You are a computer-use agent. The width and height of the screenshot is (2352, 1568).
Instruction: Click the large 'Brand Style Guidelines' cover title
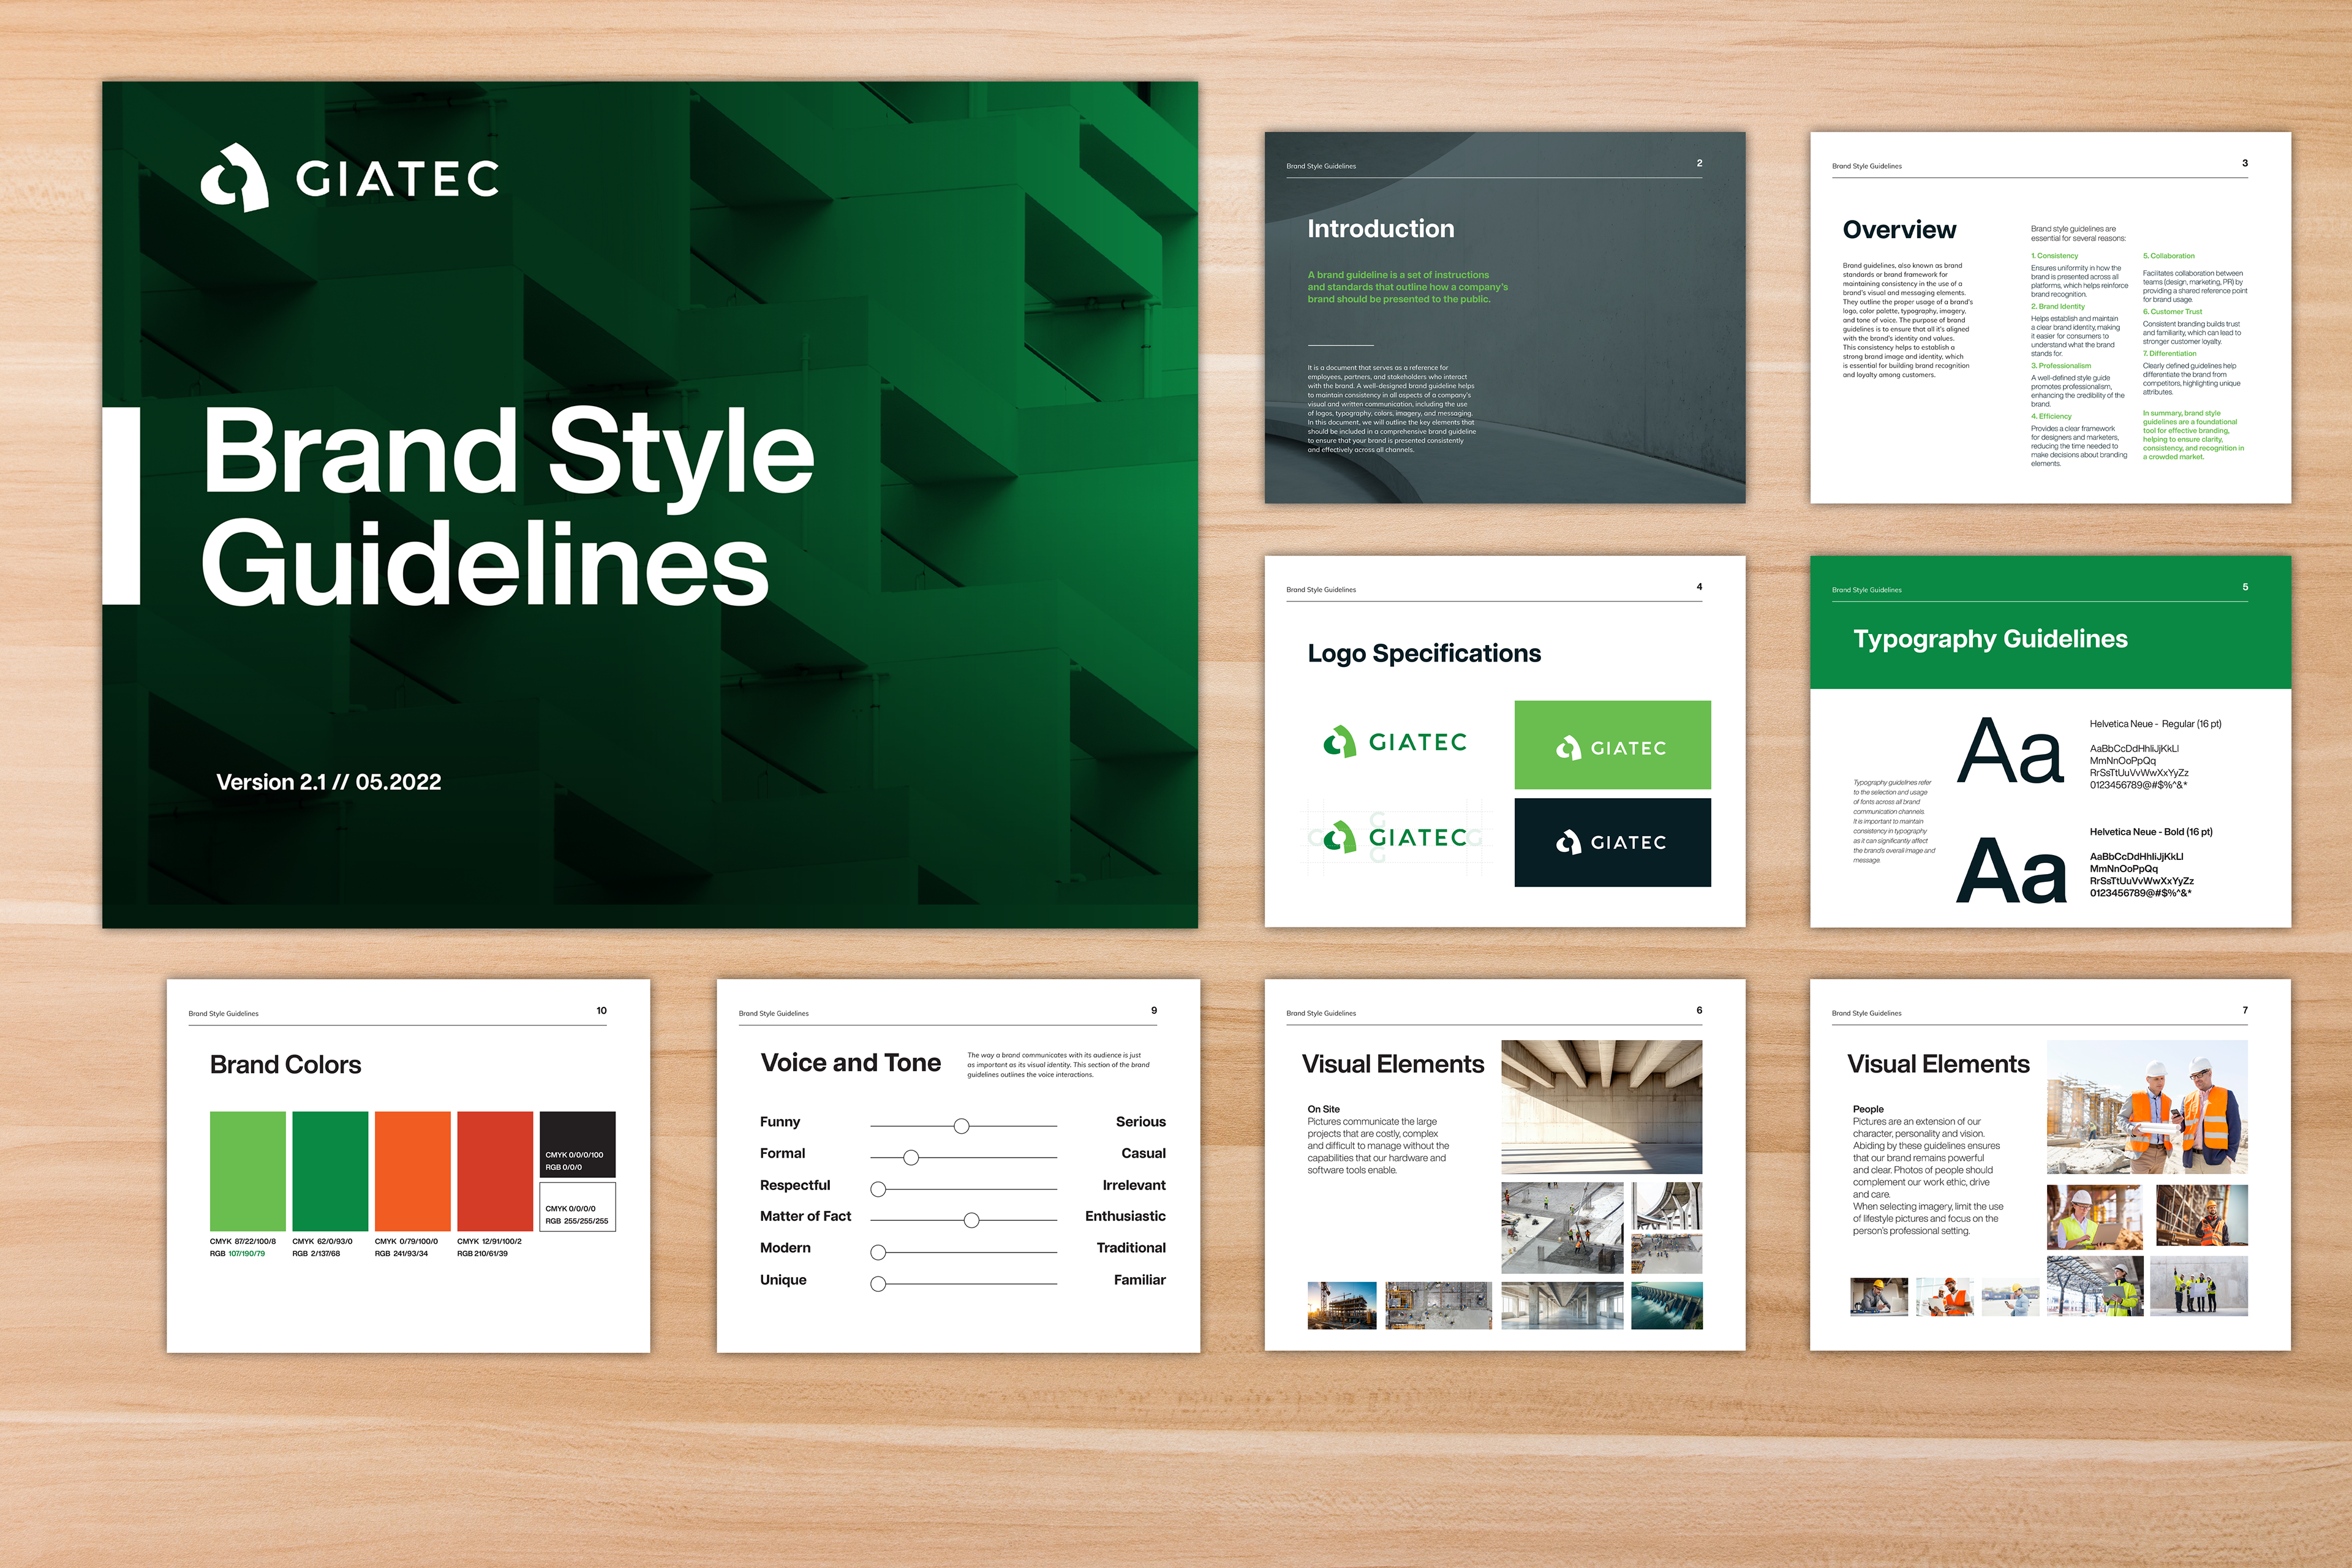click(508, 506)
